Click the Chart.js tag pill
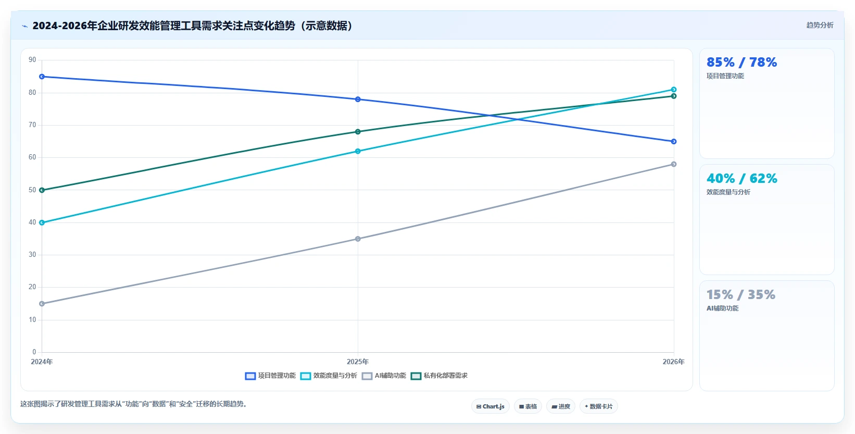The height and width of the screenshot is (434, 855). pyautogui.click(x=491, y=406)
